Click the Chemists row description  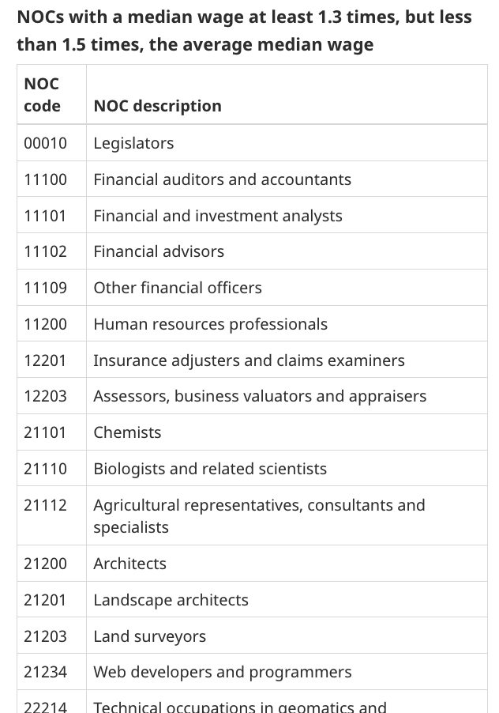tap(127, 432)
